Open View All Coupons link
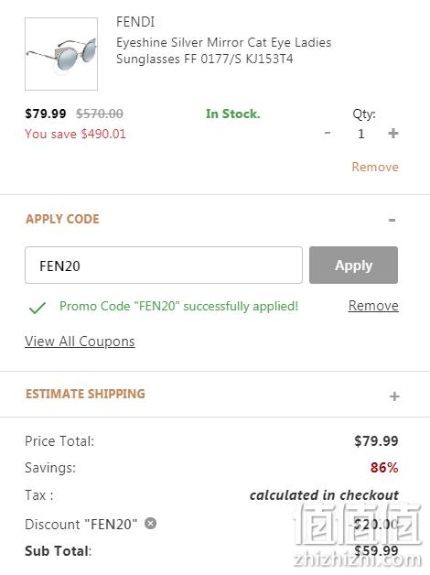This screenshot has height=575, width=430. pyautogui.click(x=80, y=342)
